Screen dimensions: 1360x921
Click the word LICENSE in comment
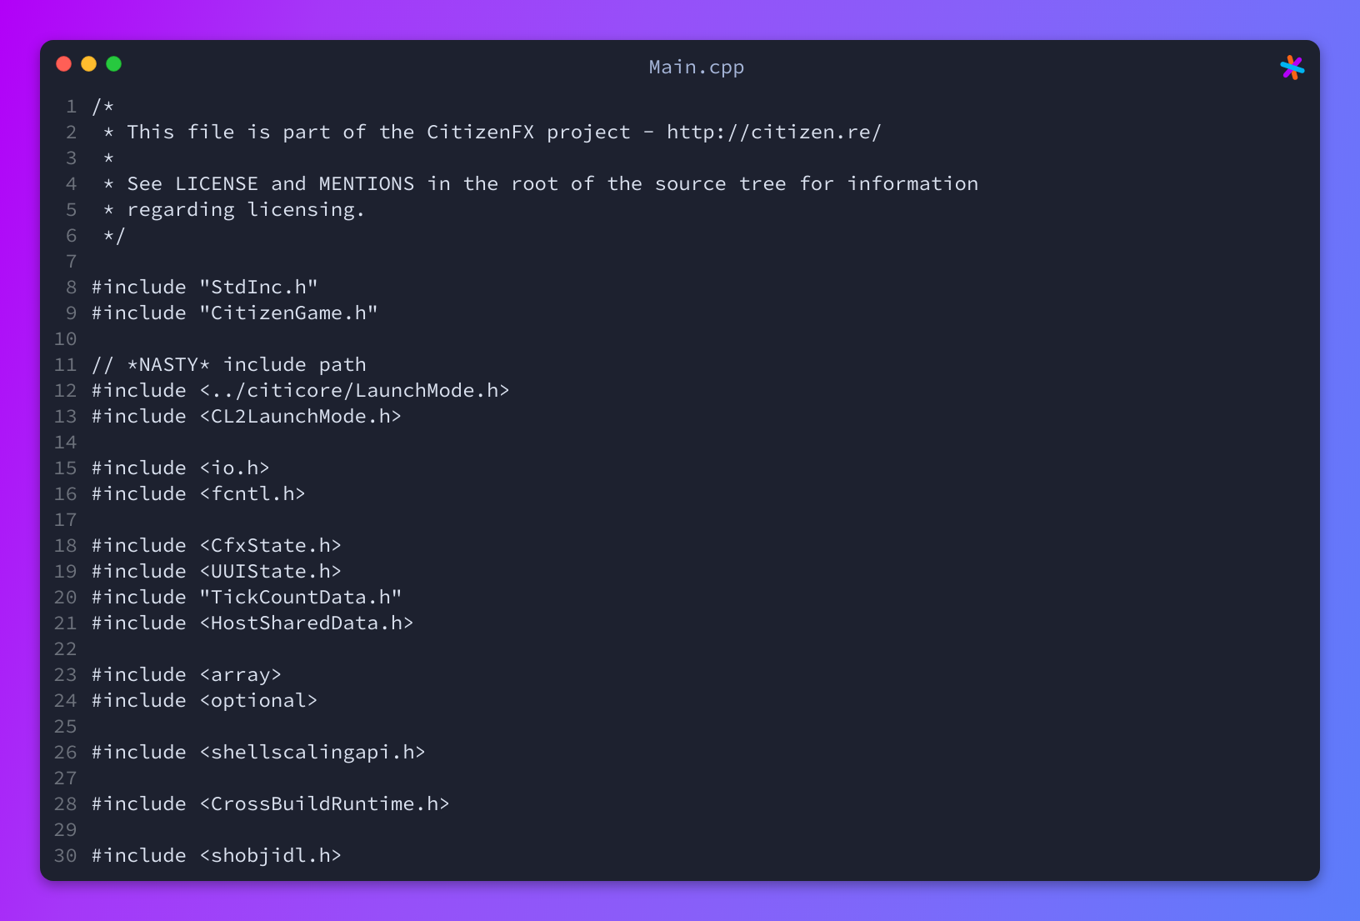[x=217, y=183]
